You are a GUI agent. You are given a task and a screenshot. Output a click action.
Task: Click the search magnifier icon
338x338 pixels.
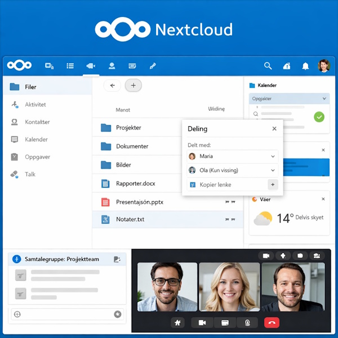tap(268, 66)
